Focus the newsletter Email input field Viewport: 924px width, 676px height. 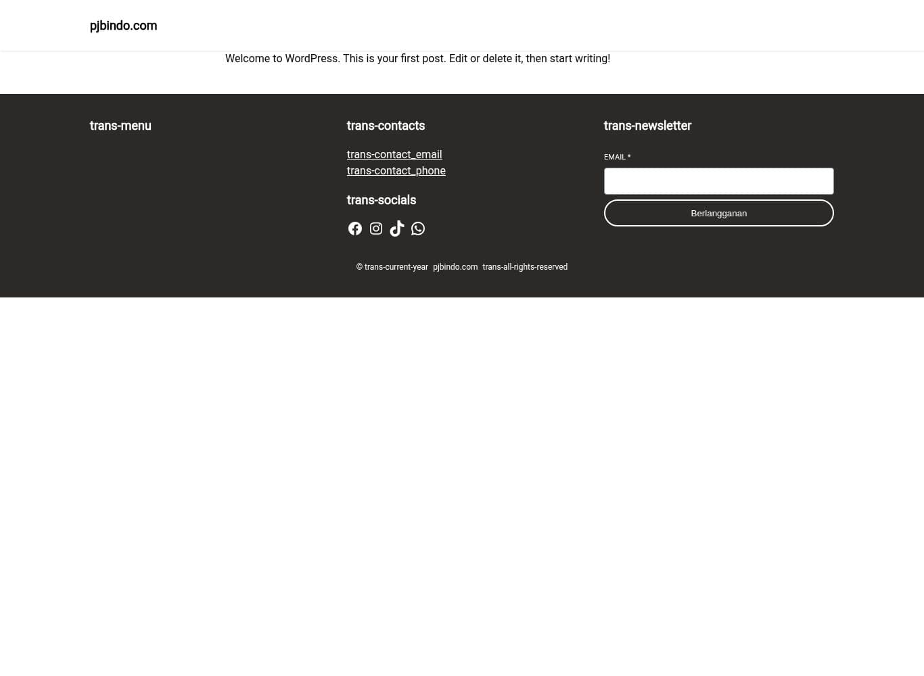(x=718, y=181)
